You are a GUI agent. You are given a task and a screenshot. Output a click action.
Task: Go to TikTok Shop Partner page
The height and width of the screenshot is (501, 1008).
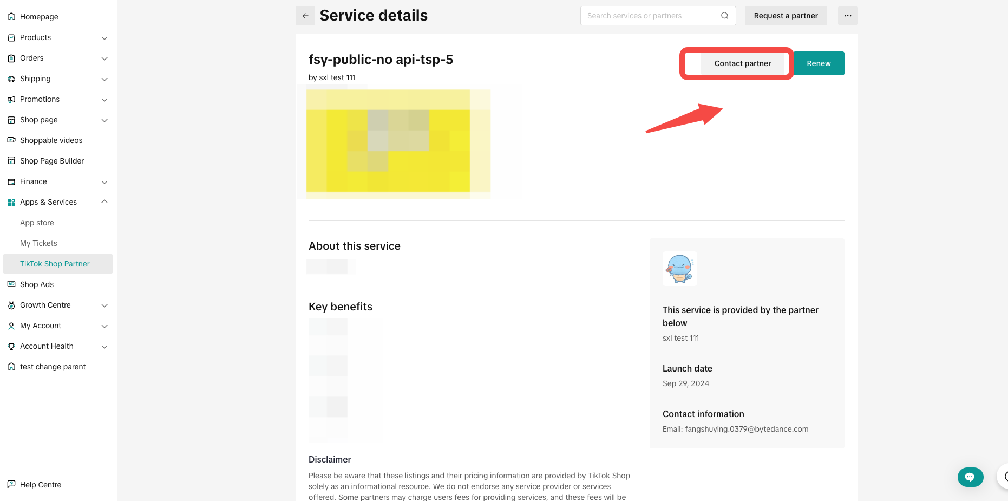click(x=55, y=264)
